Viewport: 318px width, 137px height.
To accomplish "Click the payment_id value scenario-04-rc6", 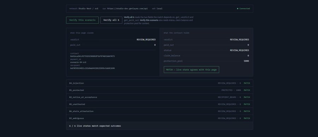I will [78, 62].
